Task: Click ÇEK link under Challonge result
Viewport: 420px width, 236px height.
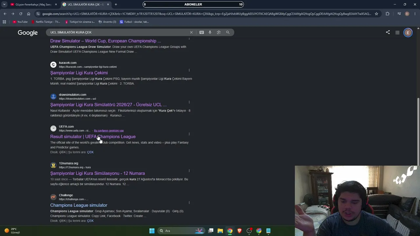Action: coord(90,221)
